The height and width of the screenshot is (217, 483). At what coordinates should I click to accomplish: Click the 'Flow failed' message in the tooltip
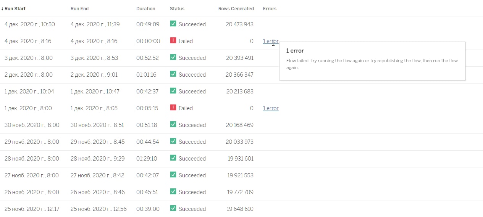372,64
